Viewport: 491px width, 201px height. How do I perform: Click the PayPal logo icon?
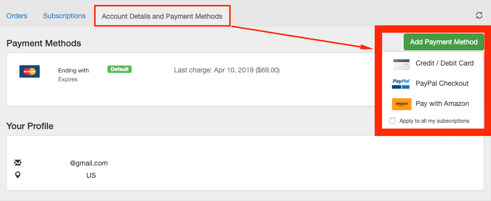[401, 84]
